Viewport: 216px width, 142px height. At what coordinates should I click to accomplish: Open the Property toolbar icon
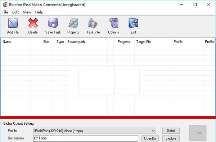pyautogui.click(x=73, y=23)
